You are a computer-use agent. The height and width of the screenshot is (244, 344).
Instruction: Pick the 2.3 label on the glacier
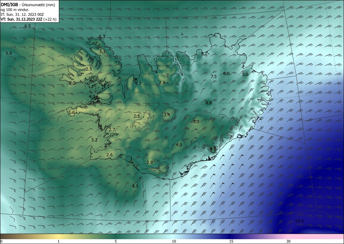137,116
